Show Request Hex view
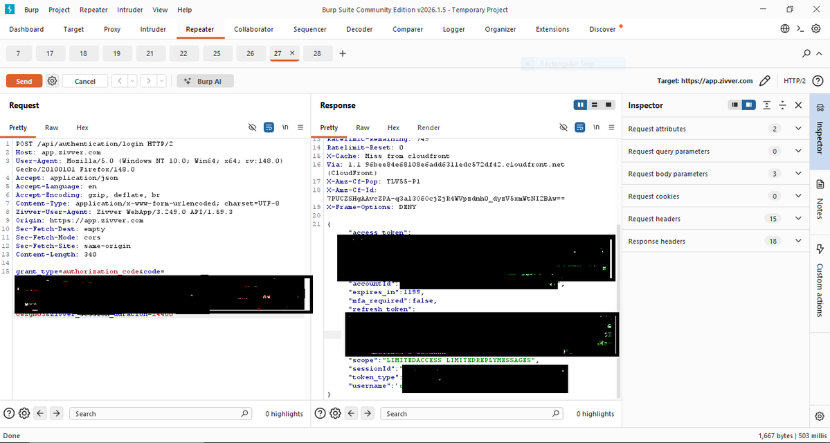The width and height of the screenshot is (830, 443). click(82, 127)
